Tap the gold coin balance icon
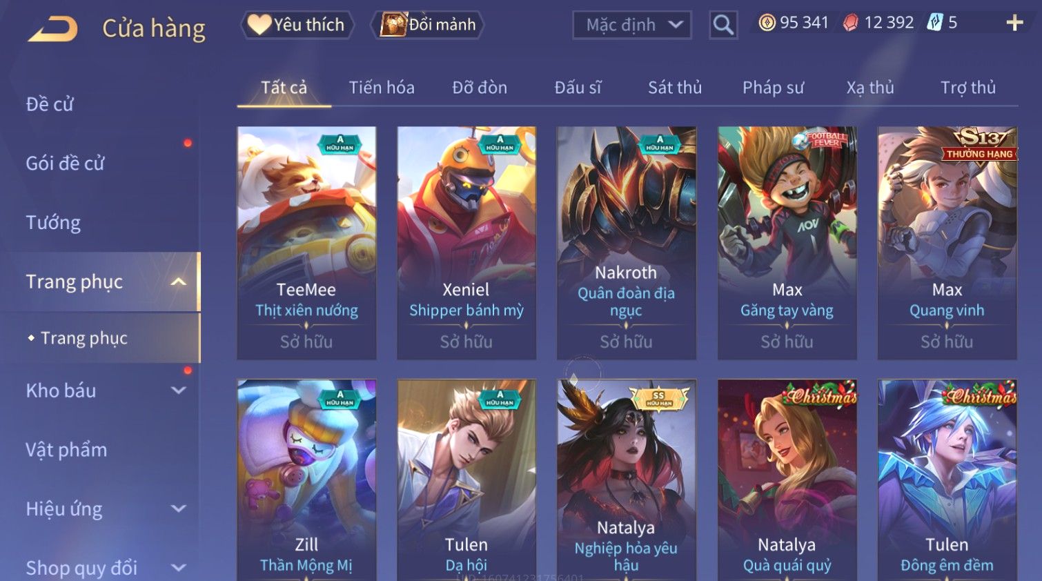1042x581 pixels. point(767,23)
